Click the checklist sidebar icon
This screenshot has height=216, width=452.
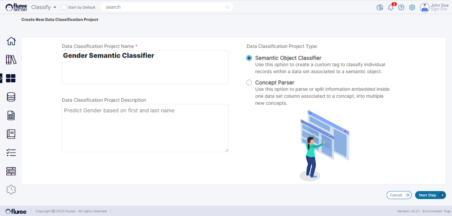11,153
